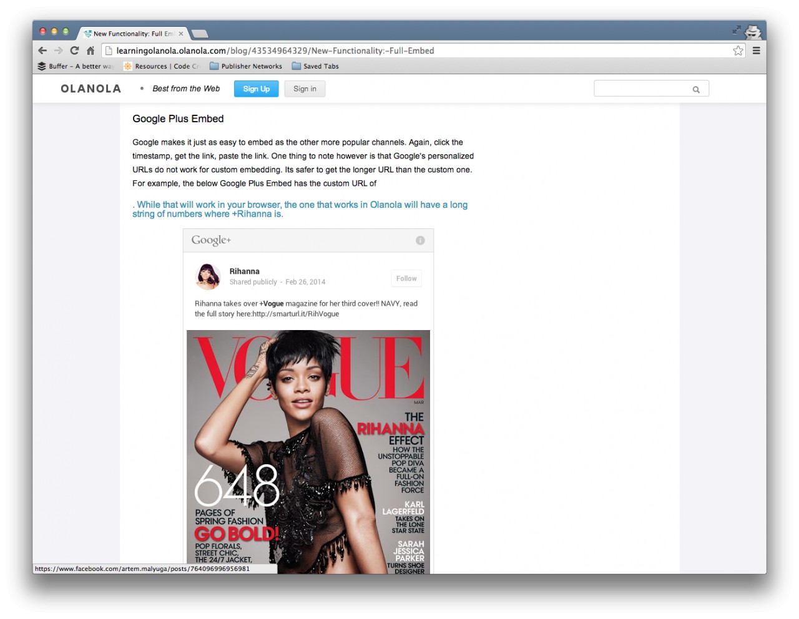Click into the Olanola search field
799x619 pixels.
[642, 89]
